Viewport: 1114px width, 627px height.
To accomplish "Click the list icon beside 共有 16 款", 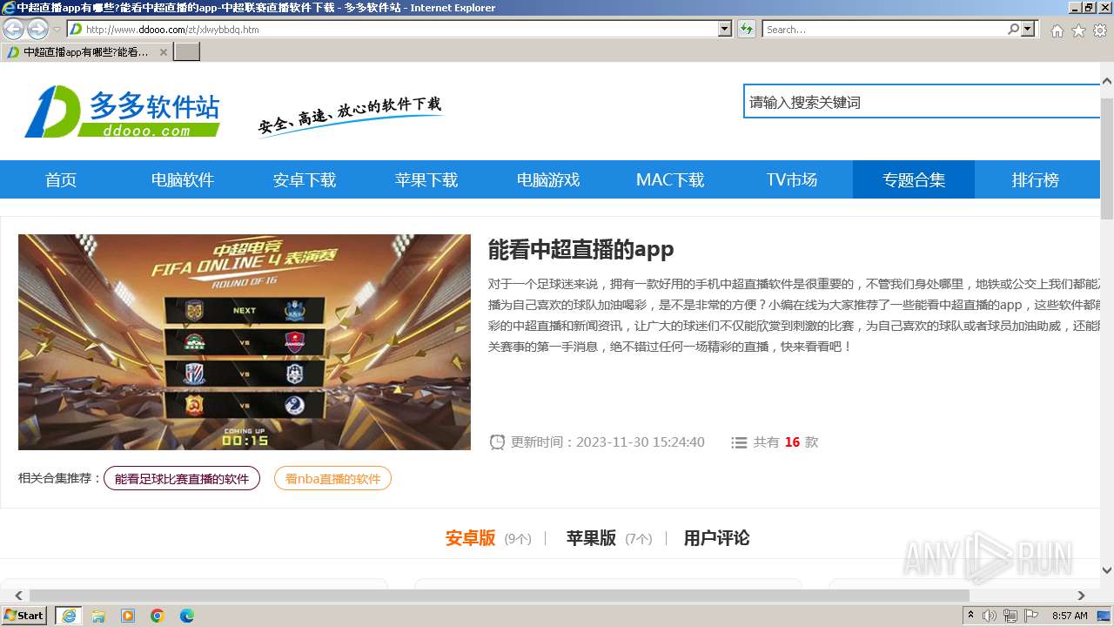I will (739, 442).
